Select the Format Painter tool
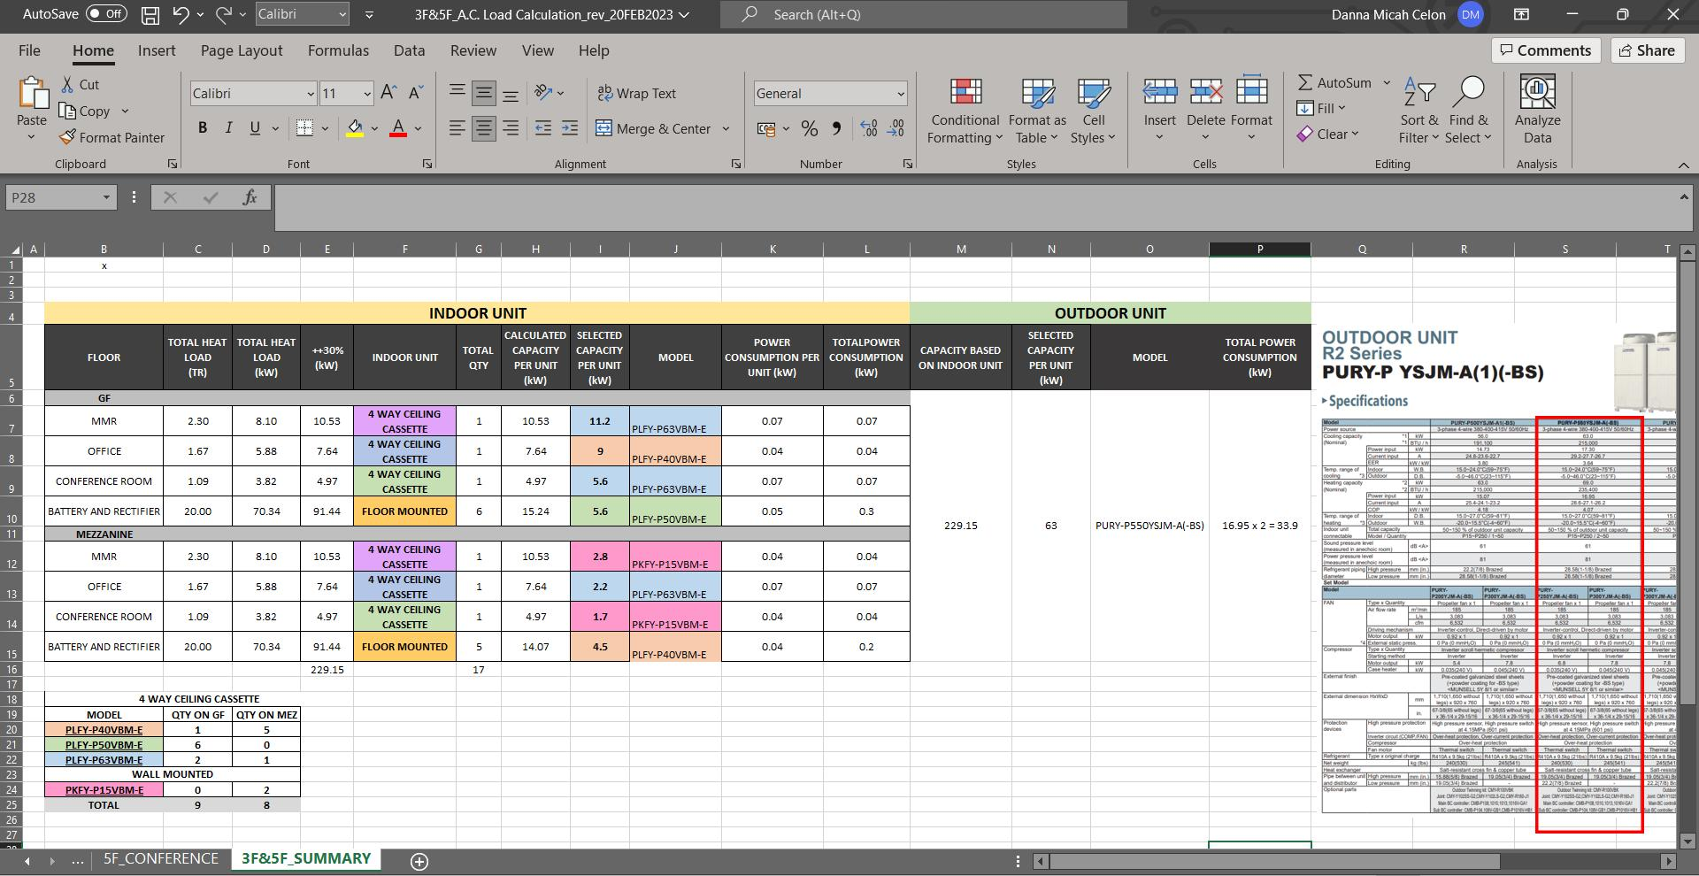1699x876 pixels. (x=112, y=138)
